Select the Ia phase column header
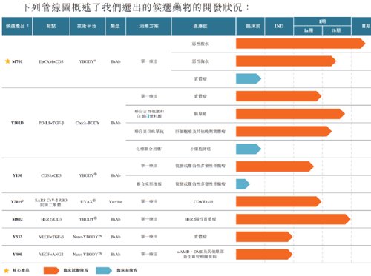 pyautogui.click(x=308, y=30)
